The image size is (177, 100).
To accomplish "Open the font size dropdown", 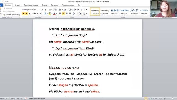I will (40, 10).
